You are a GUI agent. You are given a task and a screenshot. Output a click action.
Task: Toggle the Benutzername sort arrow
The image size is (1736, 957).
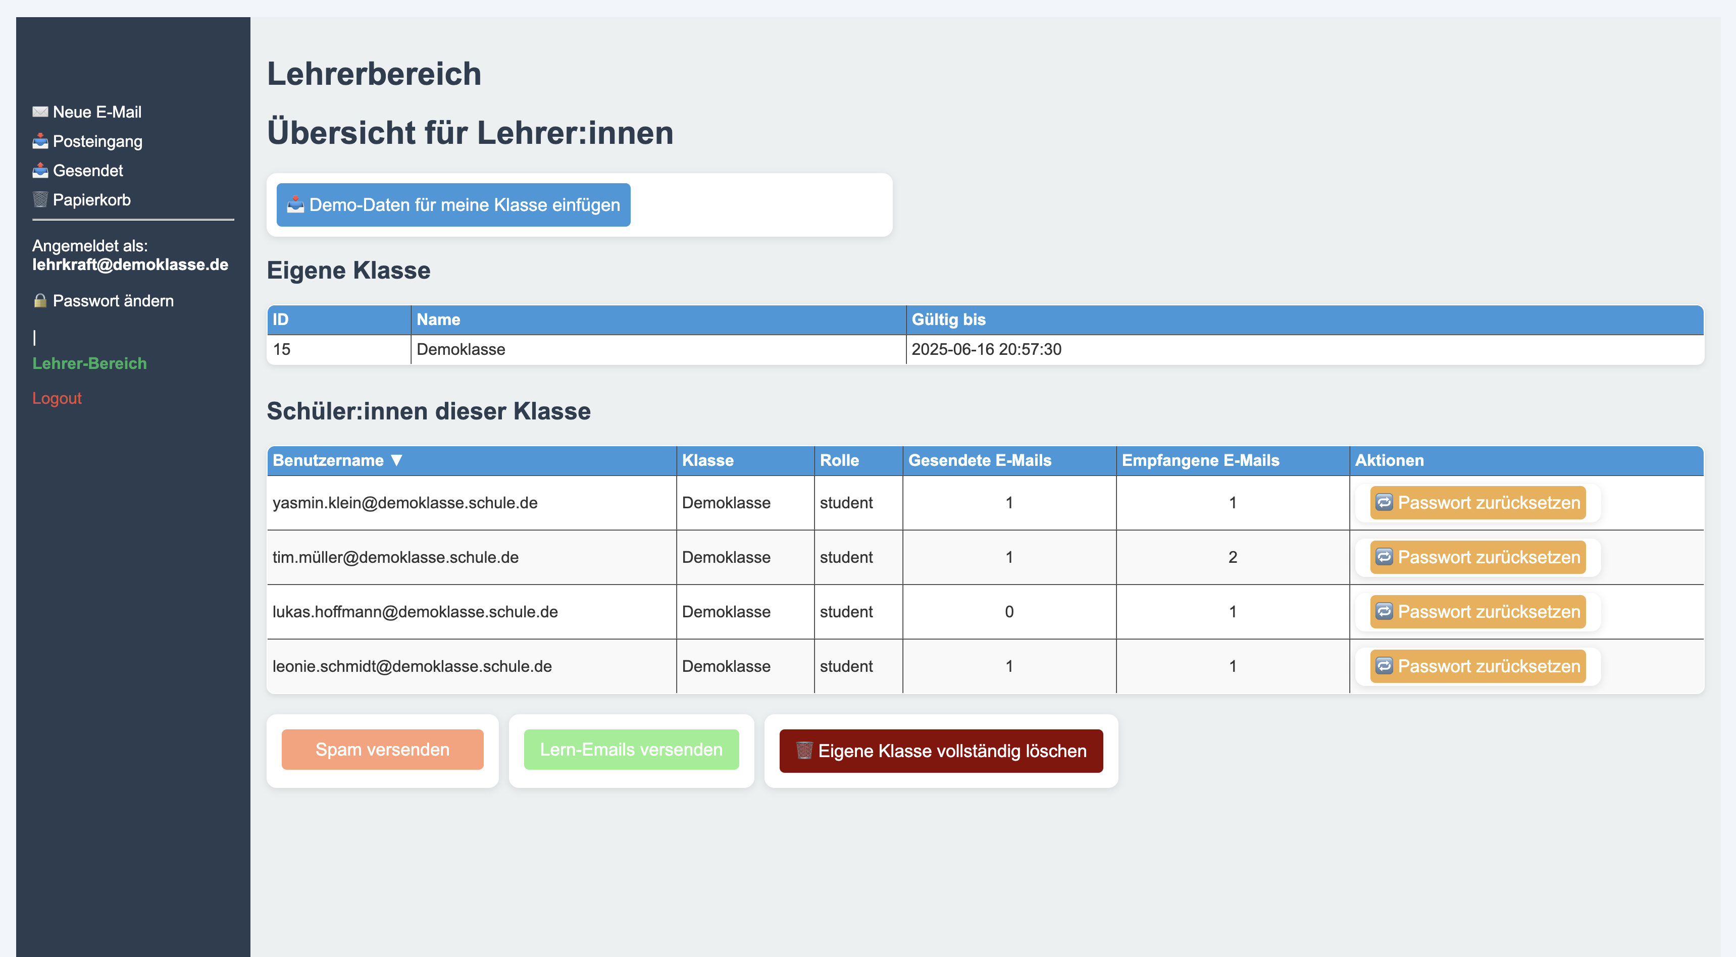point(396,460)
